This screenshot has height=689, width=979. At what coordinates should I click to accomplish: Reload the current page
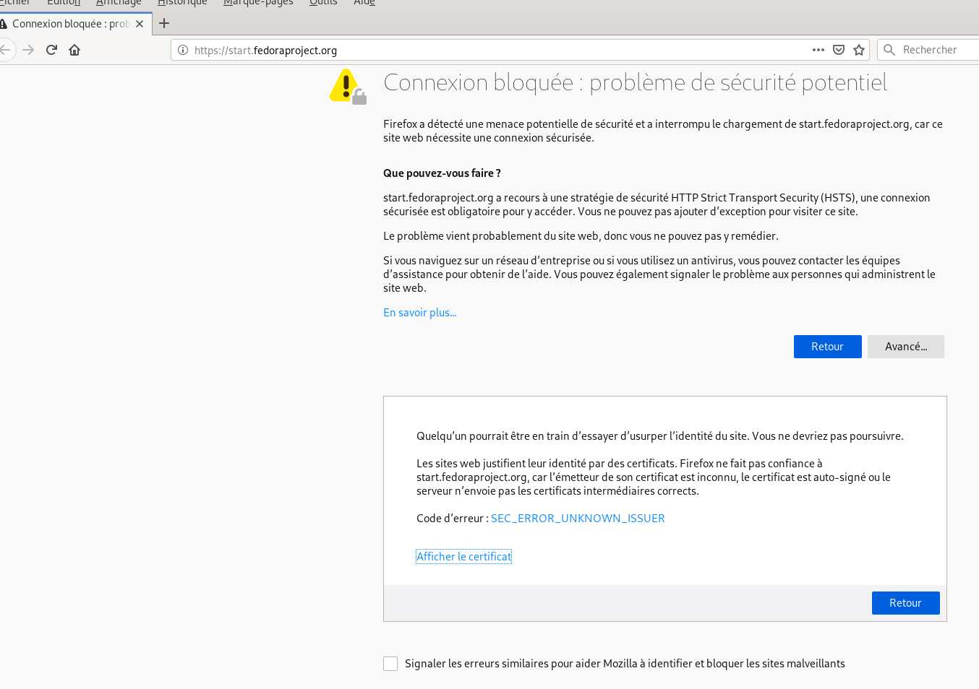click(51, 50)
